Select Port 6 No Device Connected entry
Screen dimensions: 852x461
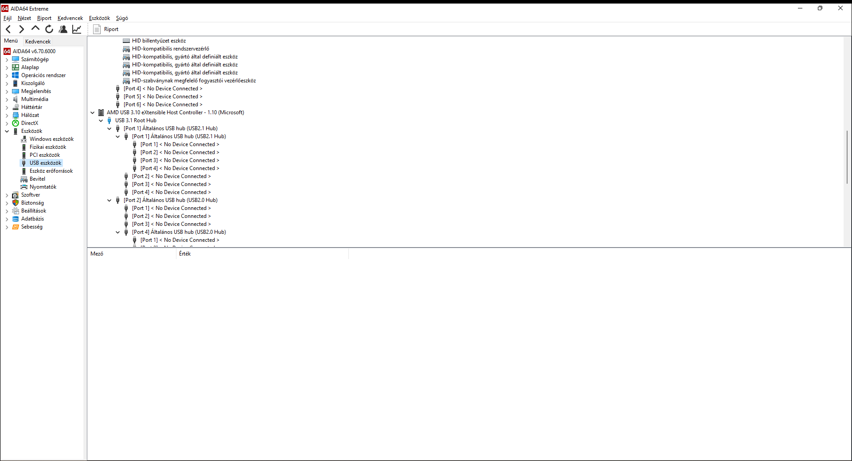tap(163, 105)
